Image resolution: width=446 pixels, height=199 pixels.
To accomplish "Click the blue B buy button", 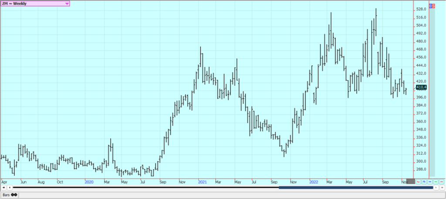I will point(430,6).
